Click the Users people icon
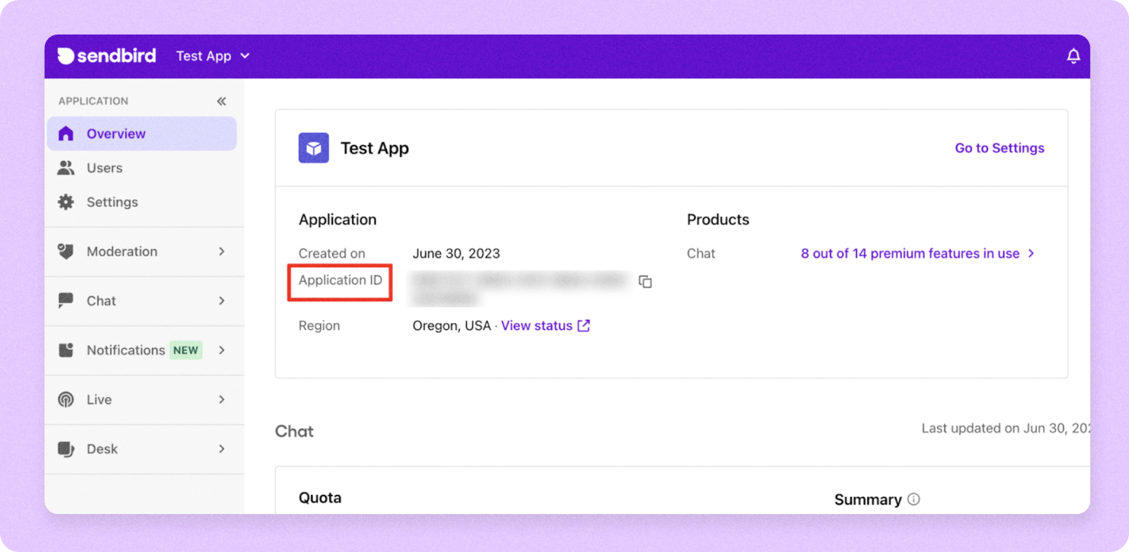The height and width of the screenshot is (552, 1129). pyautogui.click(x=66, y=167)
